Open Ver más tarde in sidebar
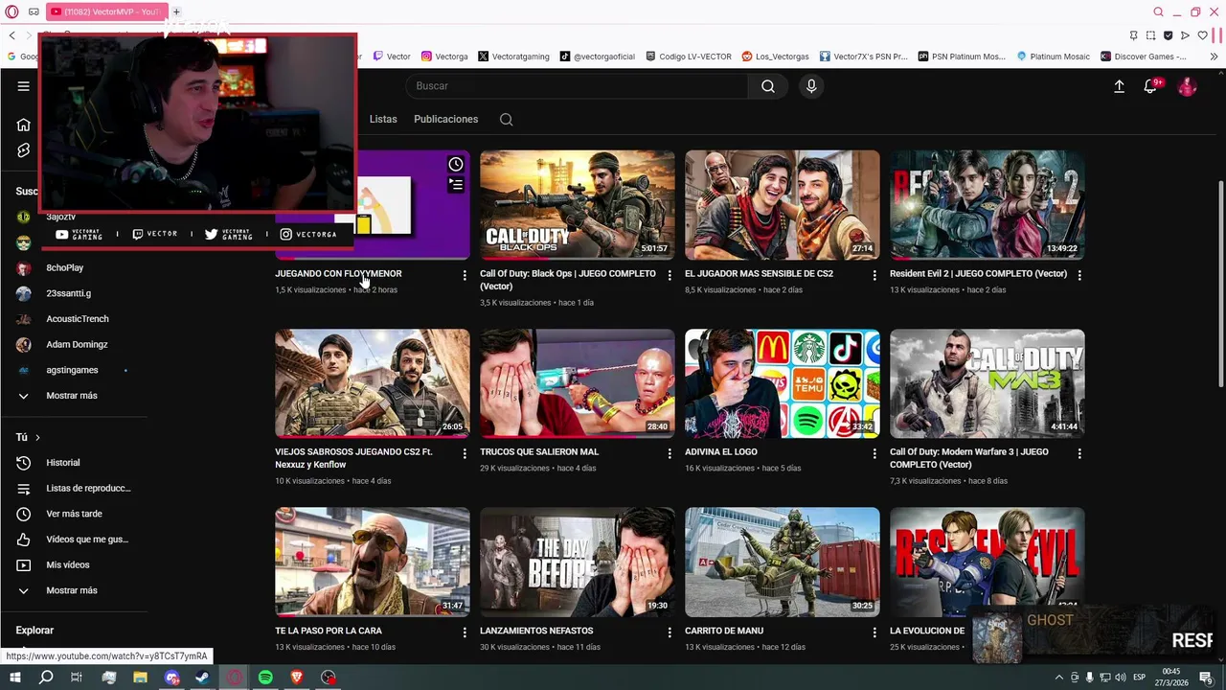Image resolution: width=1226 pixels, height=690 pixels. 74,514
